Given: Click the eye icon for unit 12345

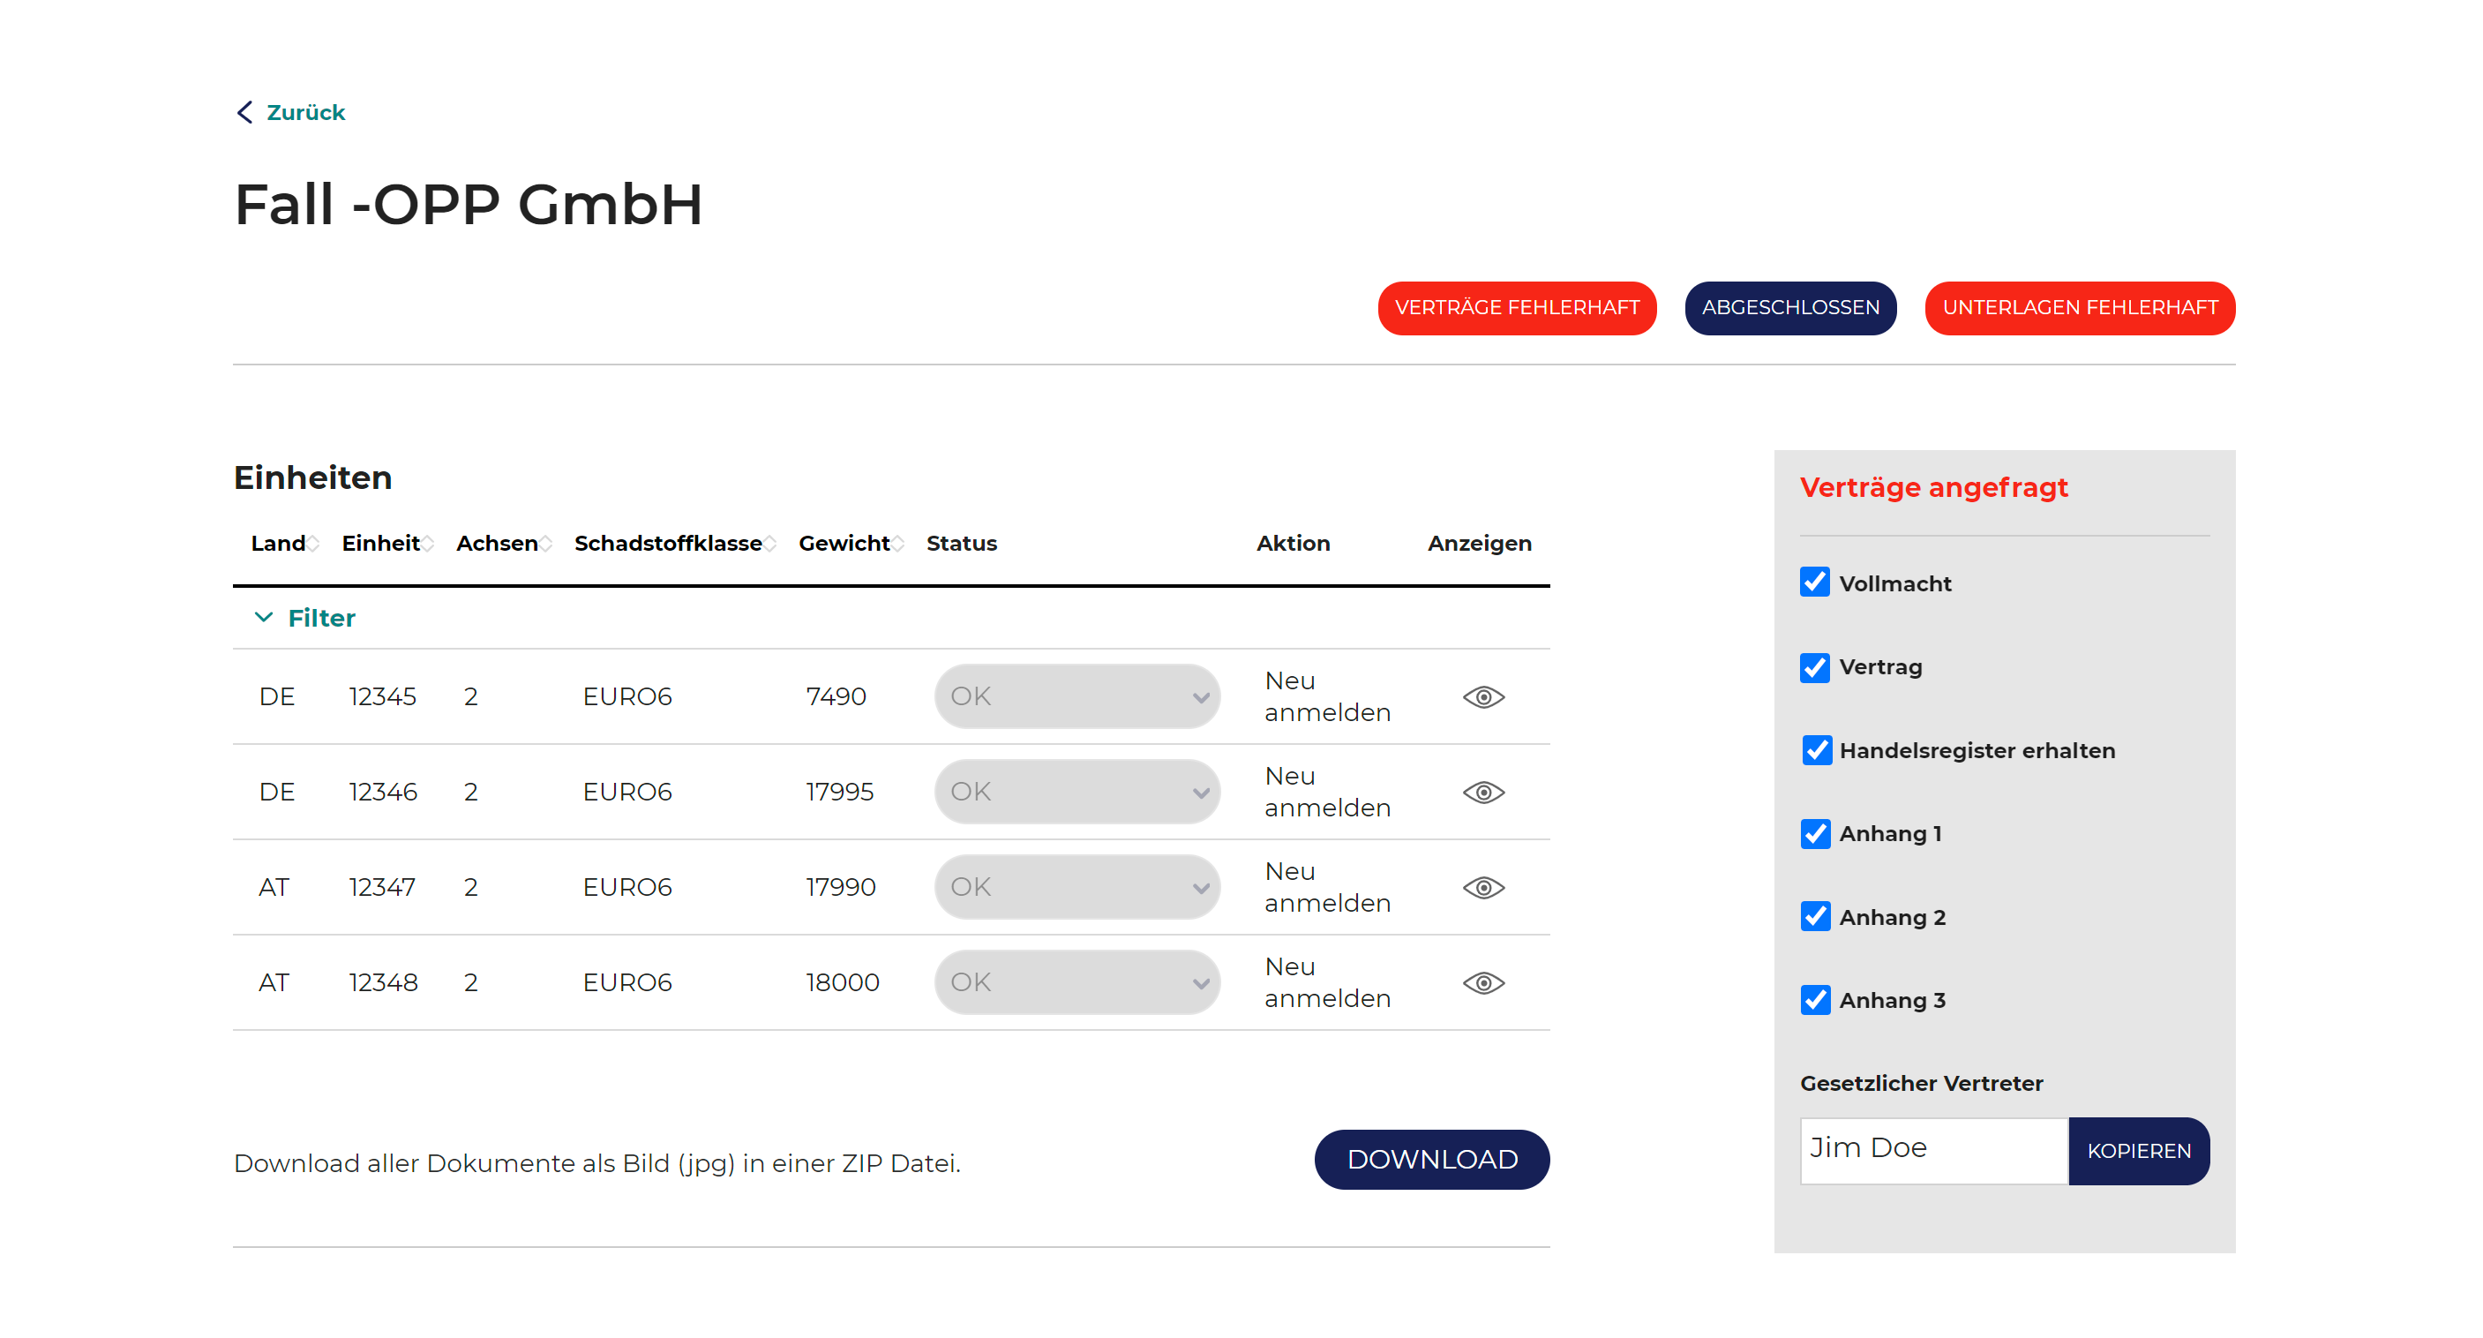Looking at the screenshot, I should pyautogui.click(x=1483, y=697).
